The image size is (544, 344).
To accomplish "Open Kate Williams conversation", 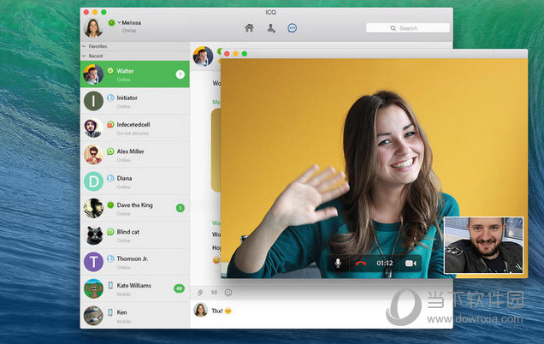I will tap(135, 288).
